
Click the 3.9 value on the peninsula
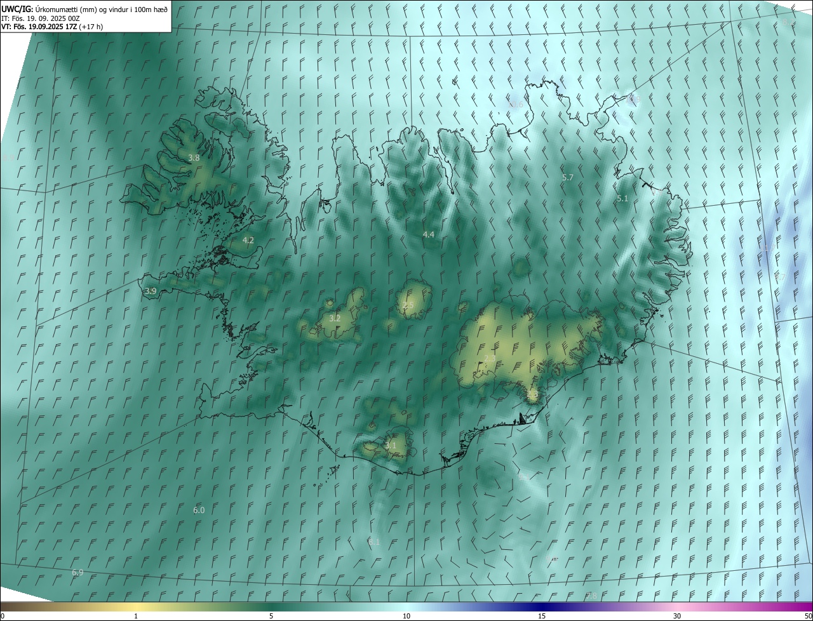(x=151, y=291)
